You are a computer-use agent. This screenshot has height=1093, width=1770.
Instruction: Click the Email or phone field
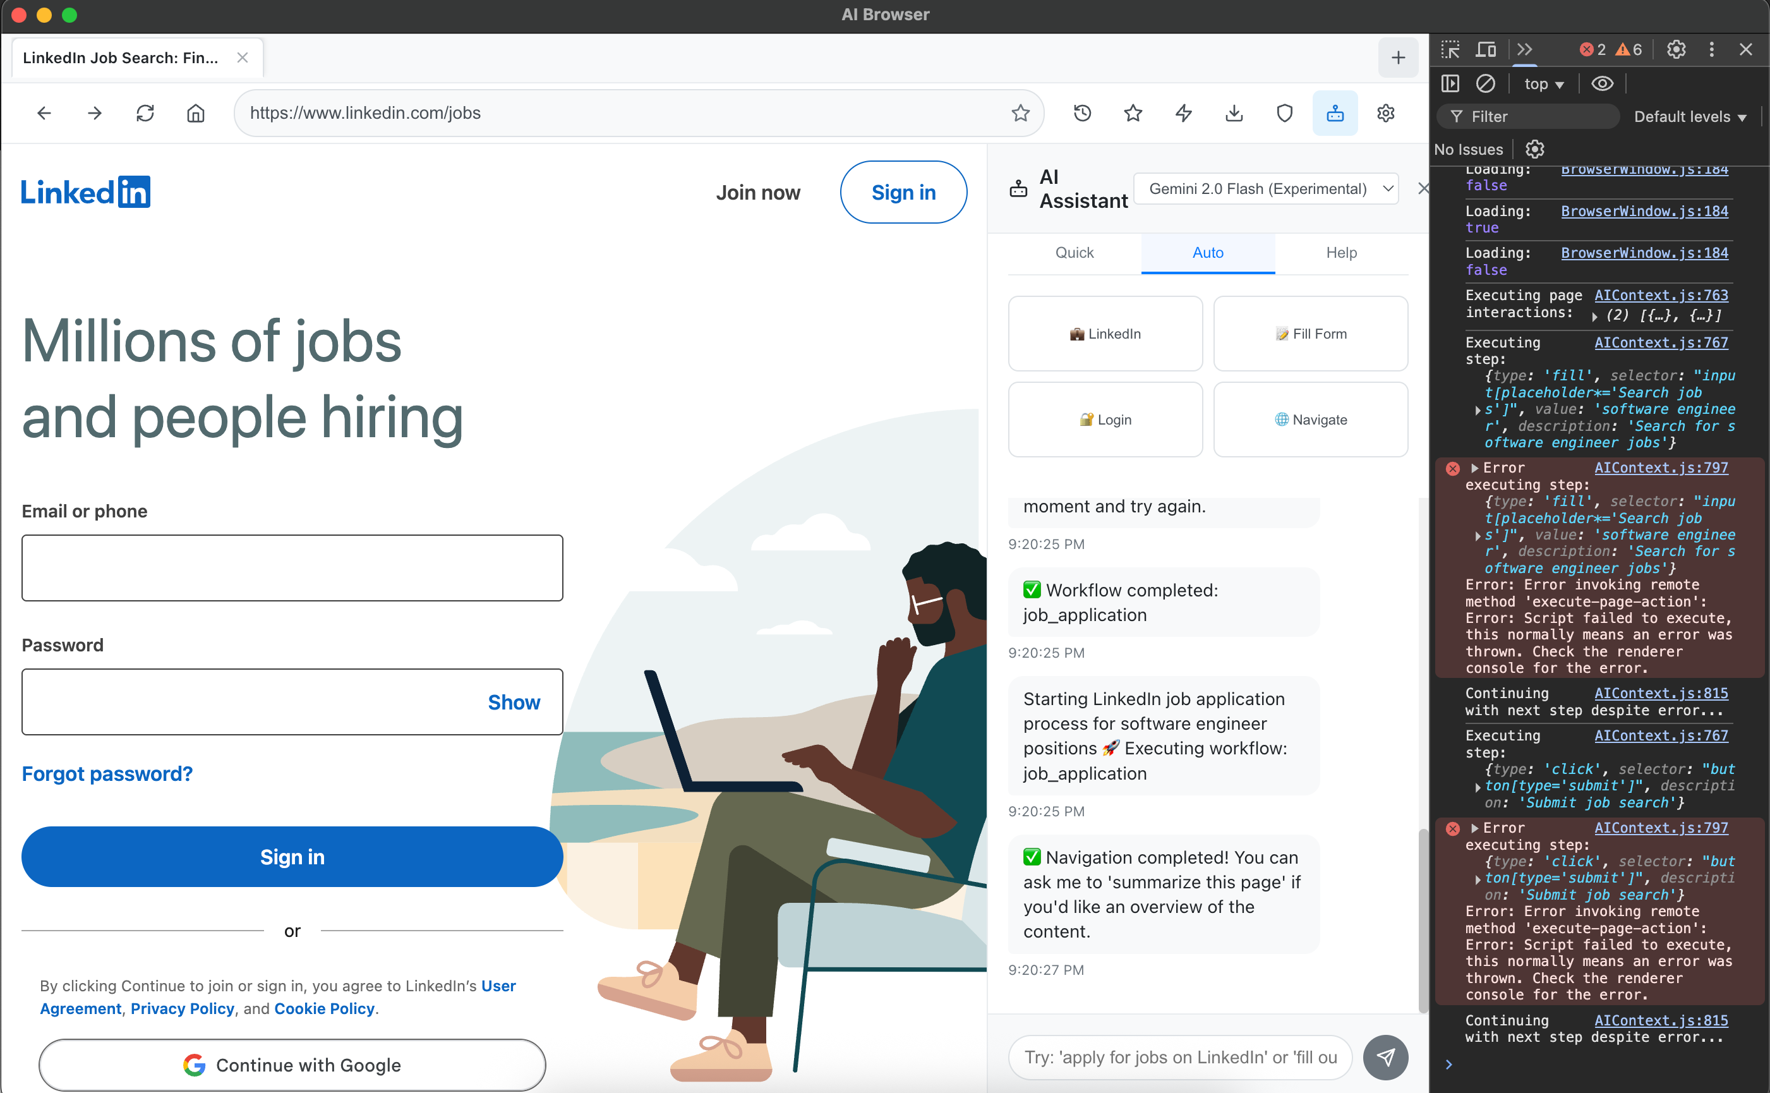[x=292, y=567]
